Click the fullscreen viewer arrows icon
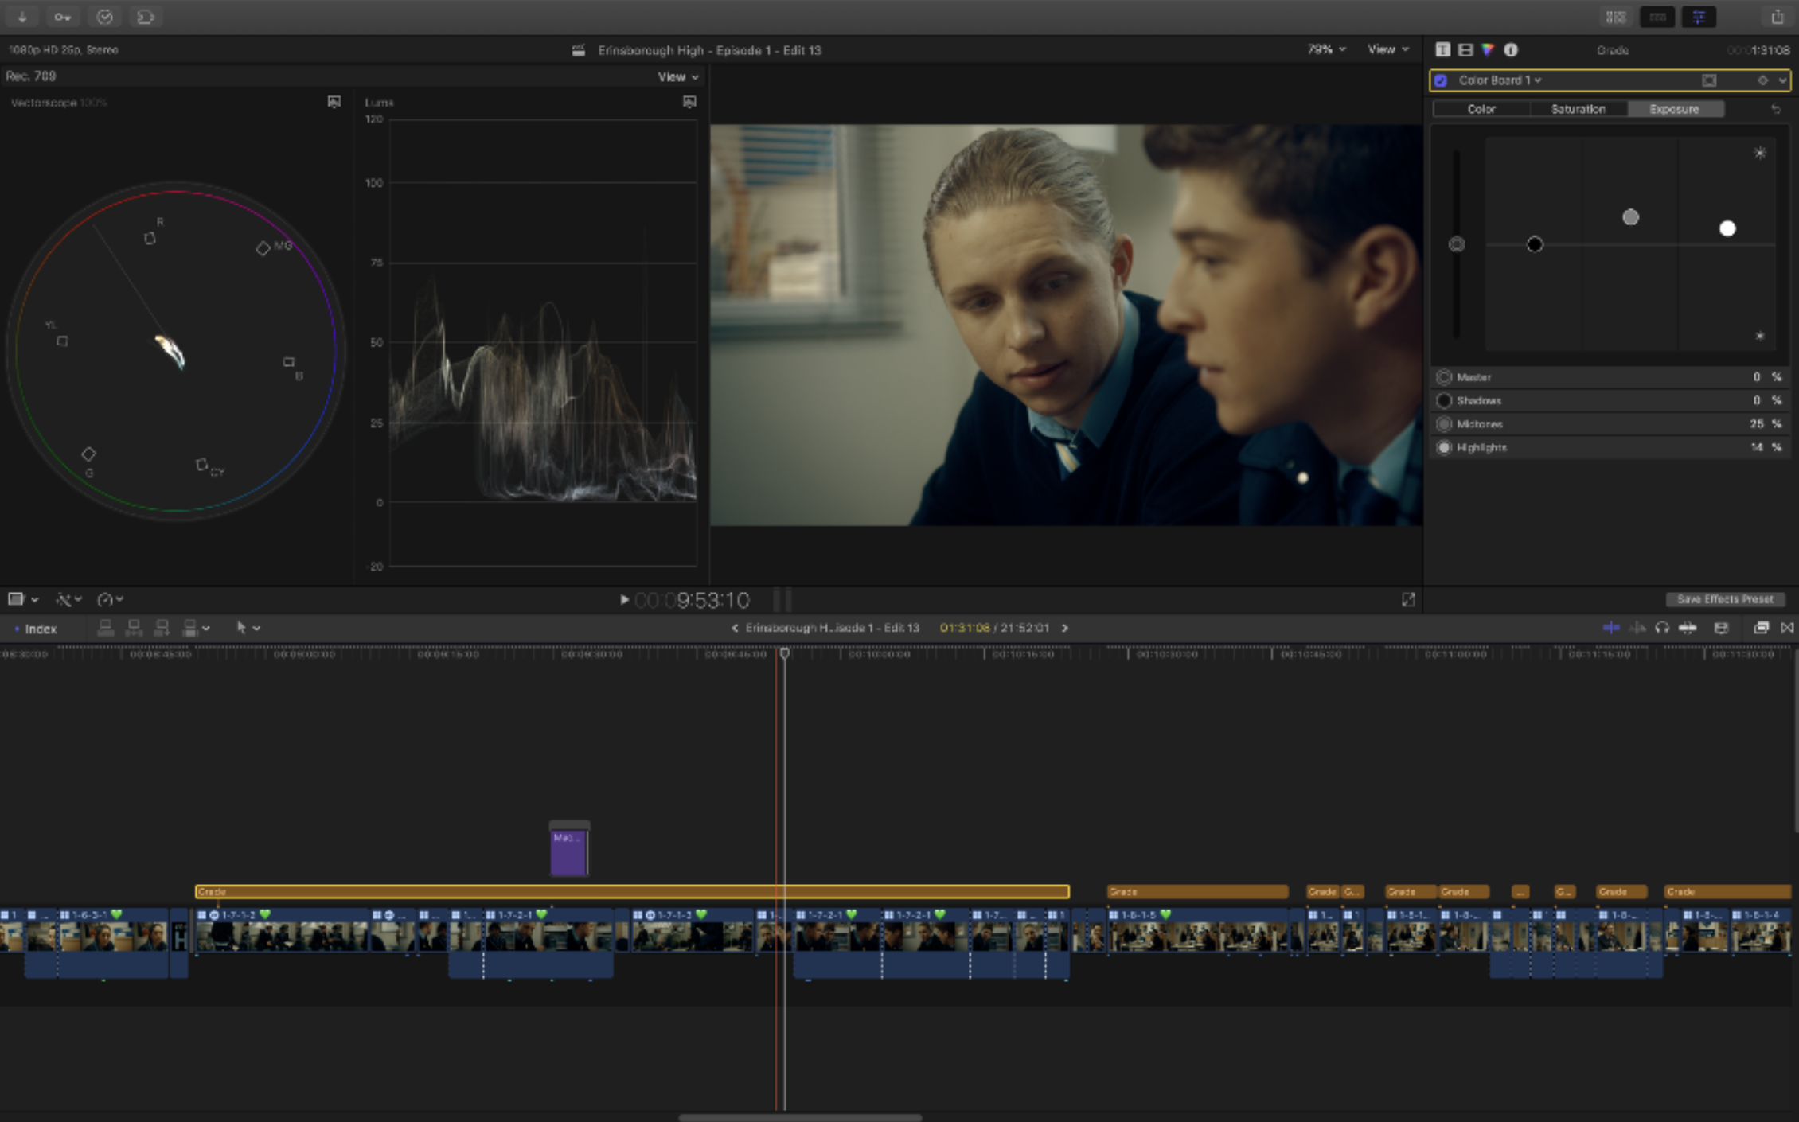The image size is (1799, 1122). pos(1407,599)
